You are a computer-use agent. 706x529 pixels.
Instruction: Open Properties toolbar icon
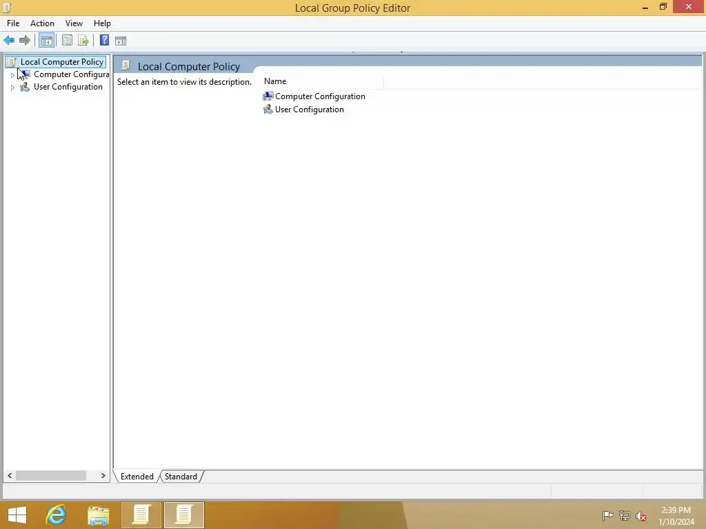click(67, 41)
